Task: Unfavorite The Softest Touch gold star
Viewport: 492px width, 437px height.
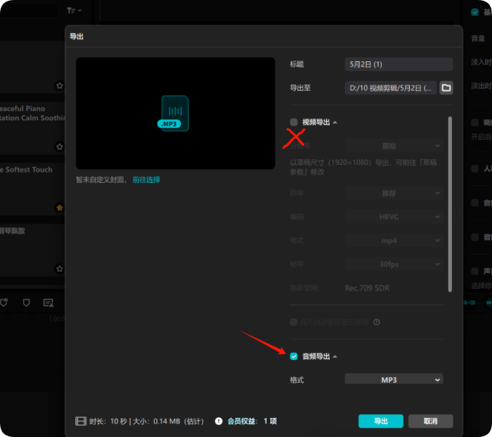Action: tap(60, 207)
